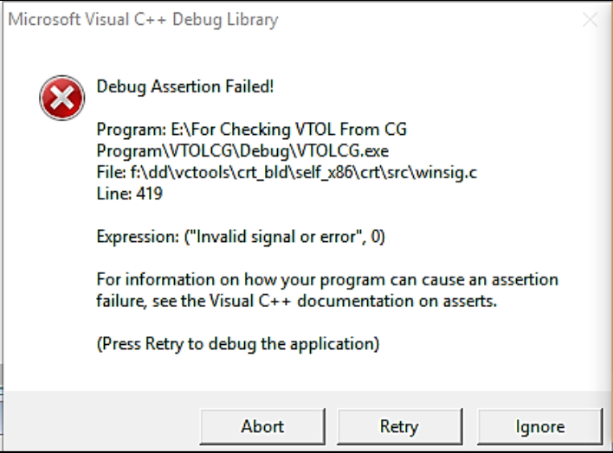Screen dimensions: 613x453
Task: Click the "Invalid signal or error" string
Action: 285,237
